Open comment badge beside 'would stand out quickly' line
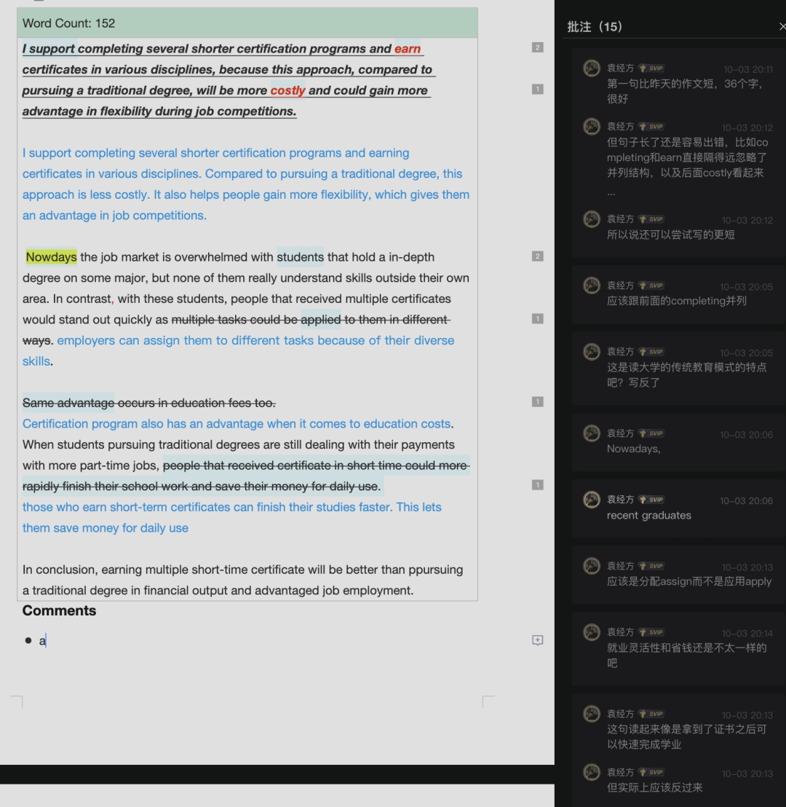Image resolution: width=786 pixels, height=807 pixels. point(538,318)
